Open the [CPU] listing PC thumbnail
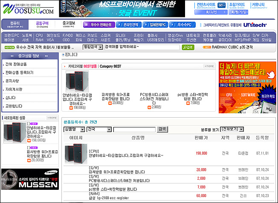The height and width of the screenshot is (203, 278). tap(76, 154)
